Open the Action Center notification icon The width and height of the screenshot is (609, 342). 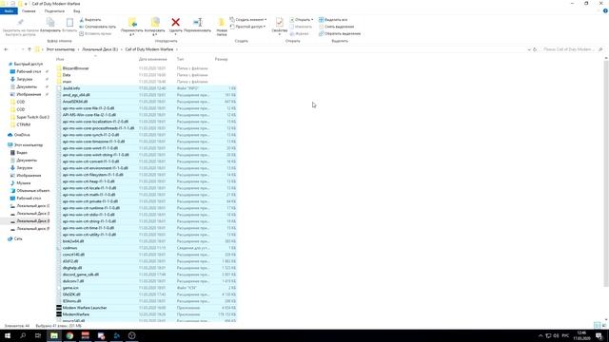(x=599, y=335)
